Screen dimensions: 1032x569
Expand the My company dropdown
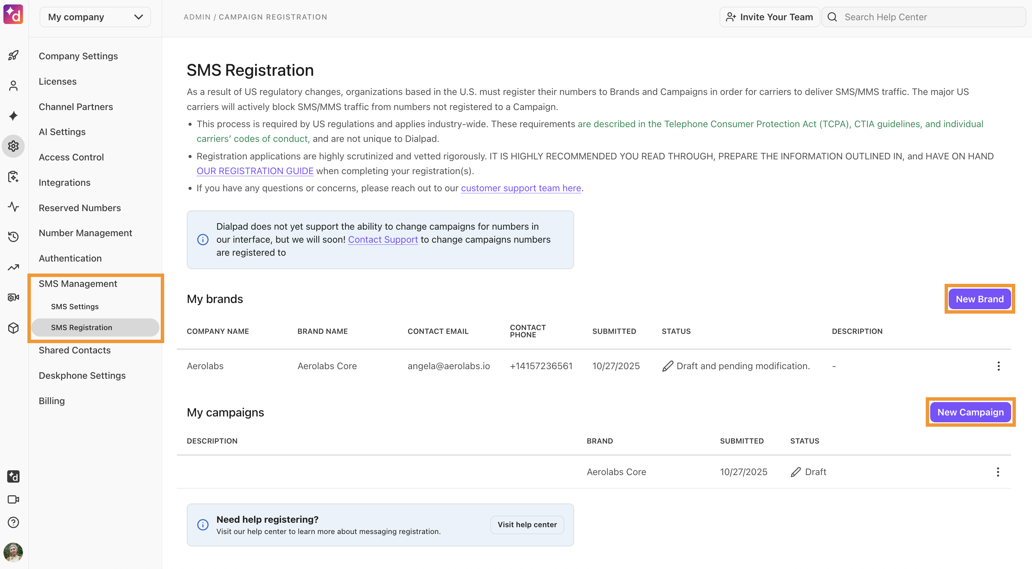tap(95, 17)
